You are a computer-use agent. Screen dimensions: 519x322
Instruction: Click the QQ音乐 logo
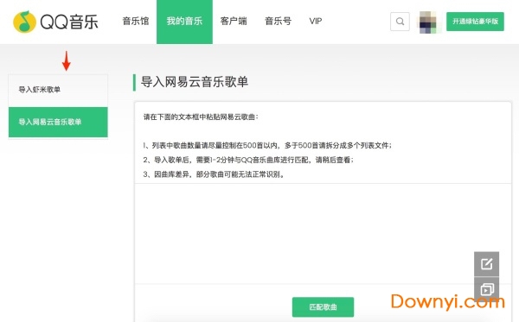(55, 22)
